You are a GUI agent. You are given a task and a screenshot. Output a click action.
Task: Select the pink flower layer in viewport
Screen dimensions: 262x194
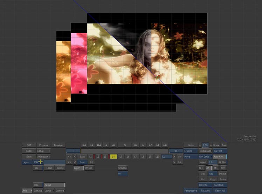(79, 63)
